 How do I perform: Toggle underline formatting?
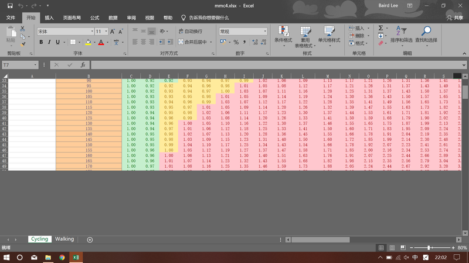[x=57, y=42]
